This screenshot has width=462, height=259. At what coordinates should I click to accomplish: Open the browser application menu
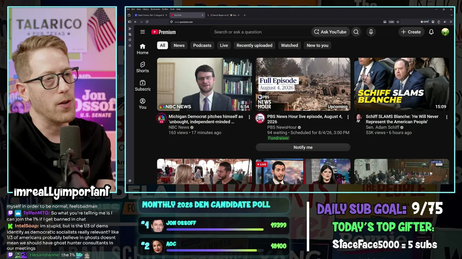click(451, 22)
